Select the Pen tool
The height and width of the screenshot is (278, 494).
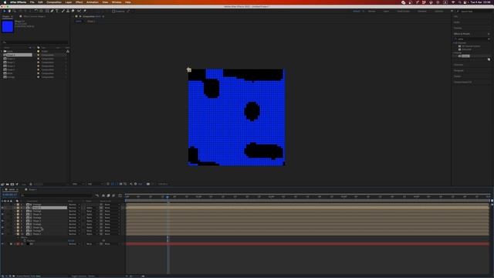tap(52, 11)
